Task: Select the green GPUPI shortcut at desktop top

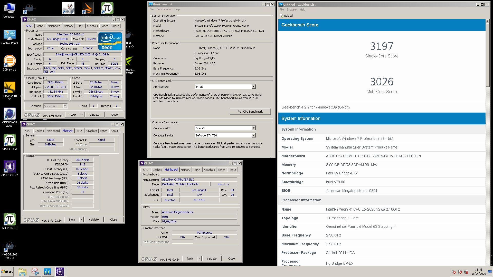Action: pos(107,8)
